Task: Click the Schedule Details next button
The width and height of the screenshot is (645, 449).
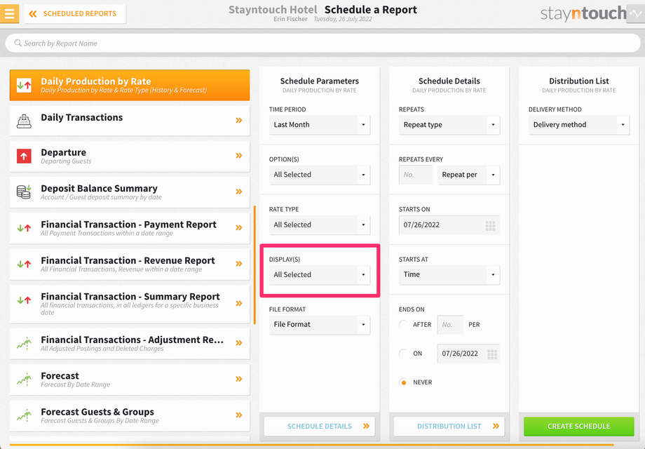Action: (320, 427)
